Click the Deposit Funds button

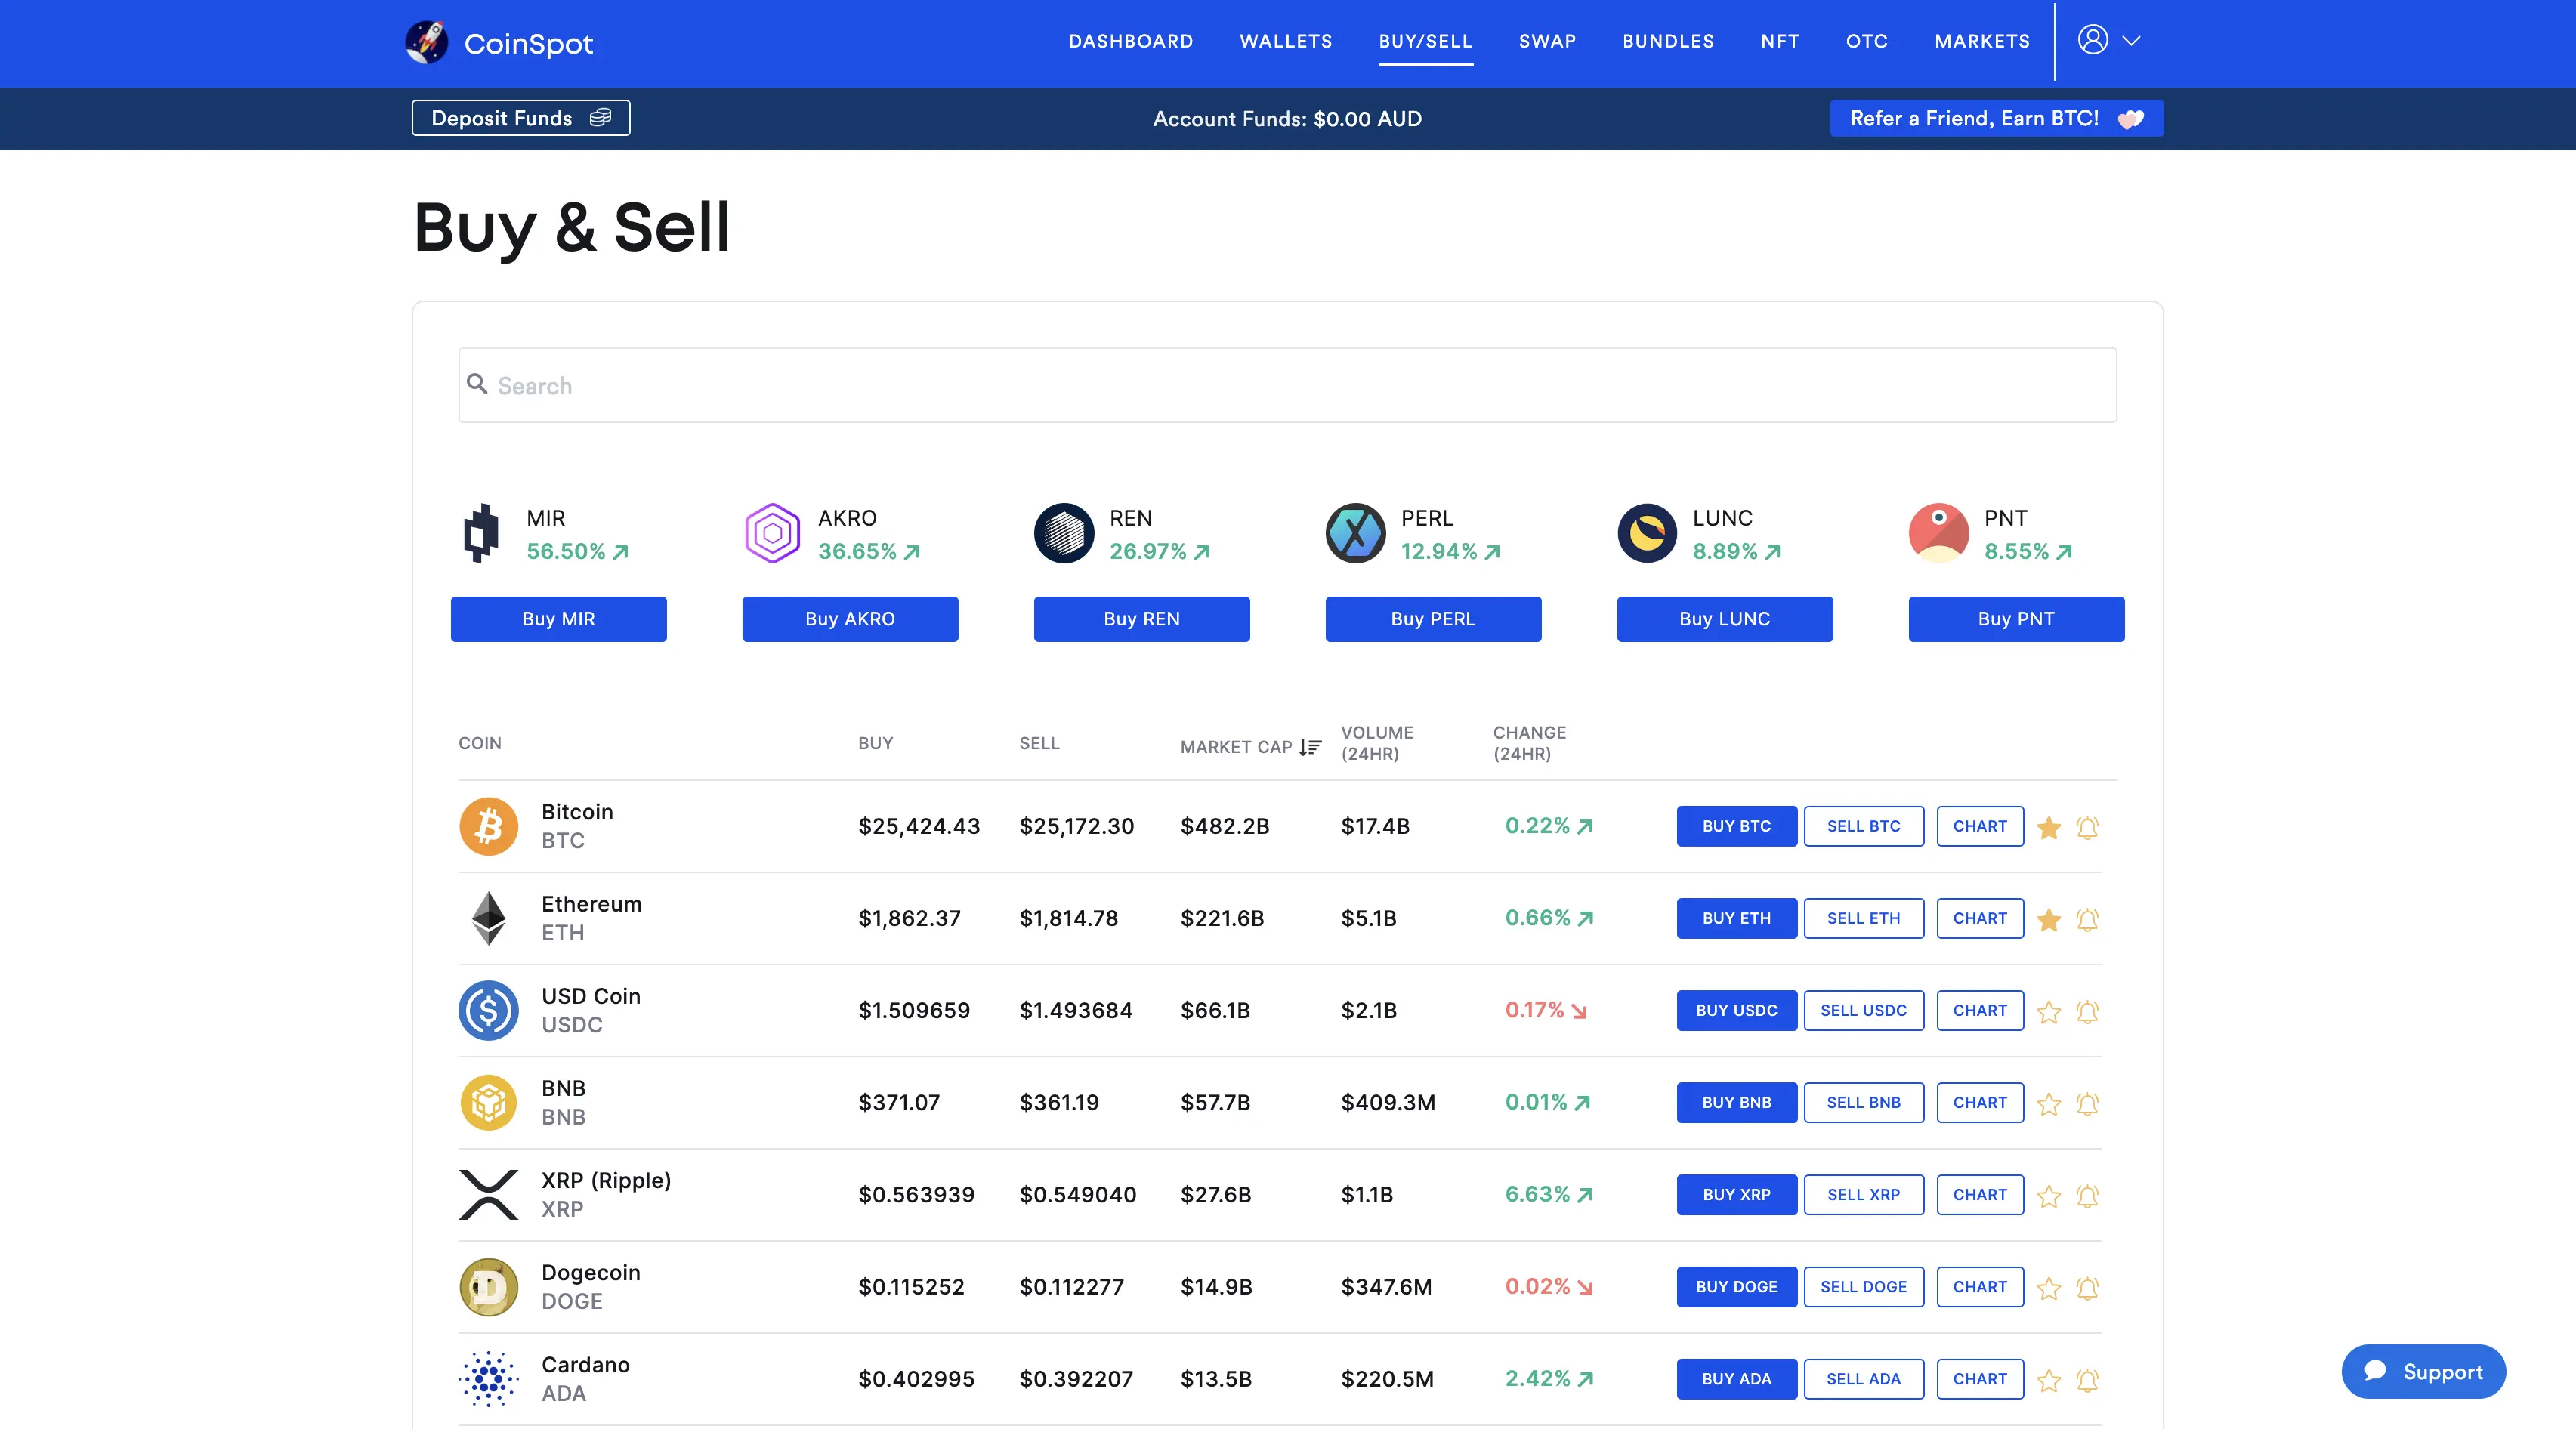pyautogui.click(x=521, y=118)
